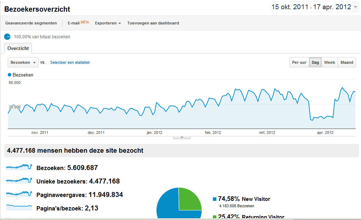Switch graph to Per uur view

coord(299,62)
